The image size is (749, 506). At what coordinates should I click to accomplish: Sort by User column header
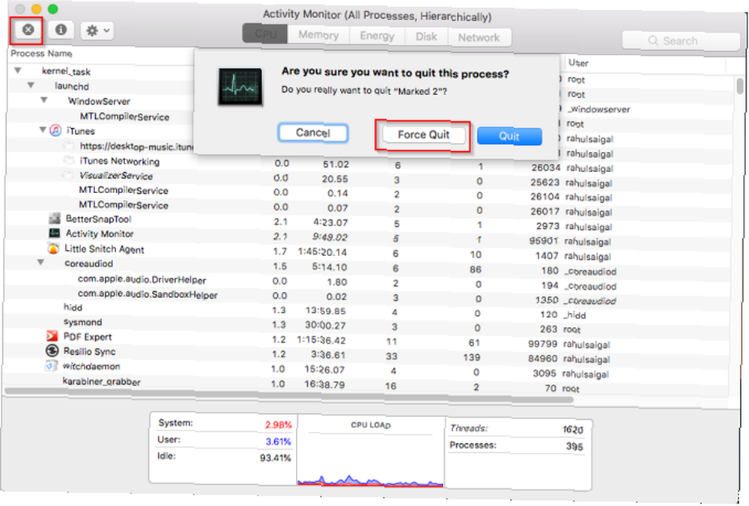point(578,63)
